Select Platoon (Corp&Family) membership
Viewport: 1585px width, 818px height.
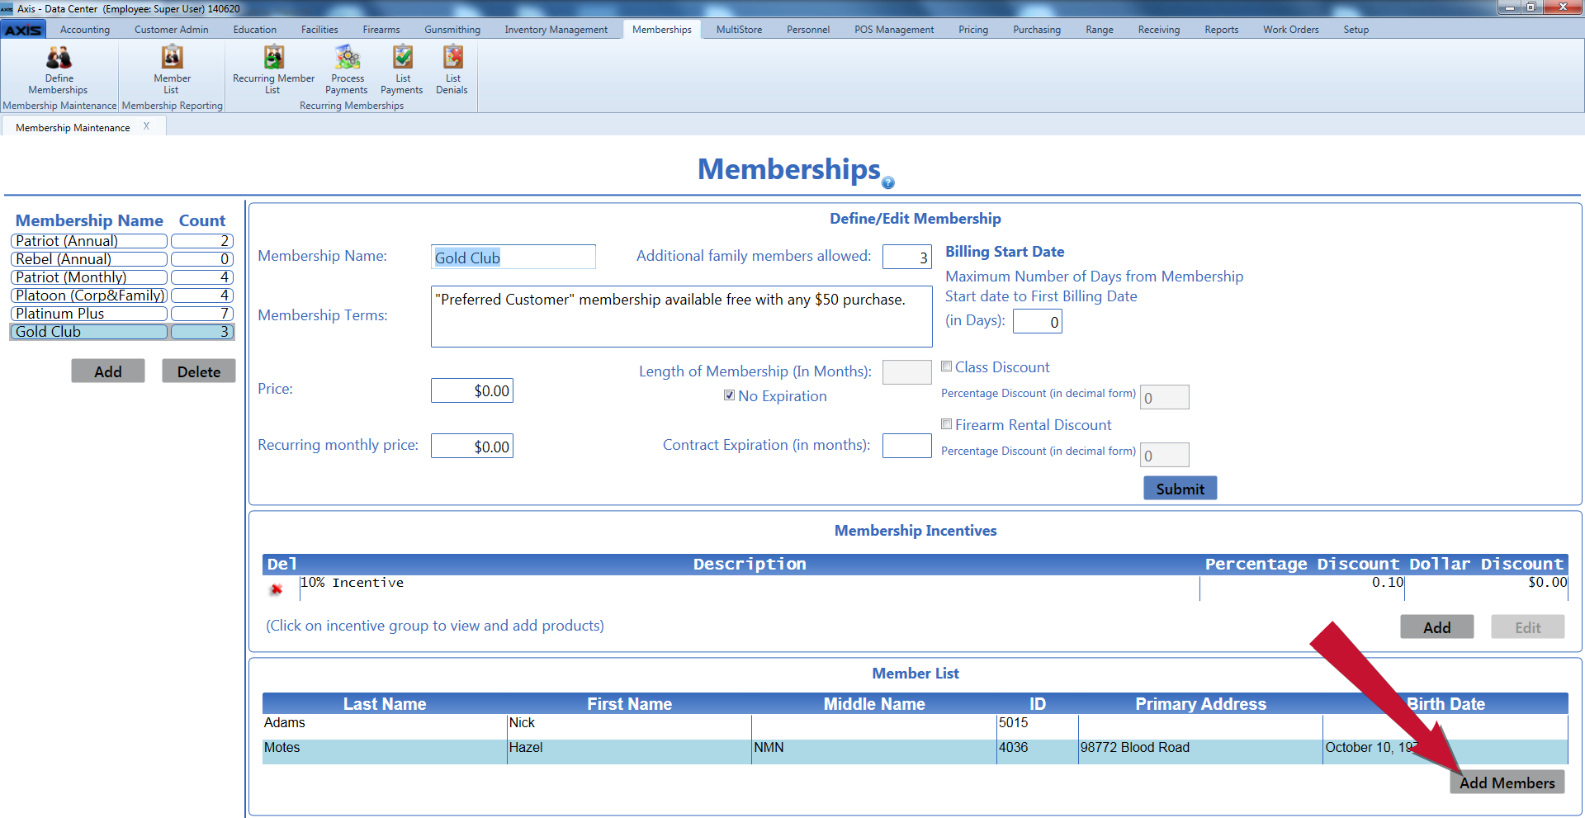pyautogui.click(x=89, y=296)
